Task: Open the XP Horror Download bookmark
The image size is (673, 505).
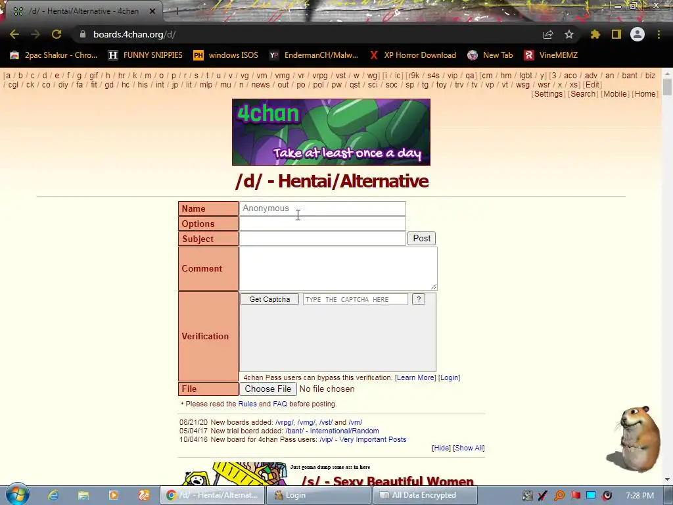Action: tap(413, 55)
